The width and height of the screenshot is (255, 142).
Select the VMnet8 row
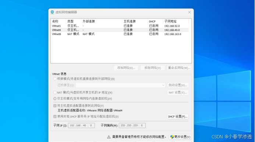pyautogui.click(x=120, y=34)
